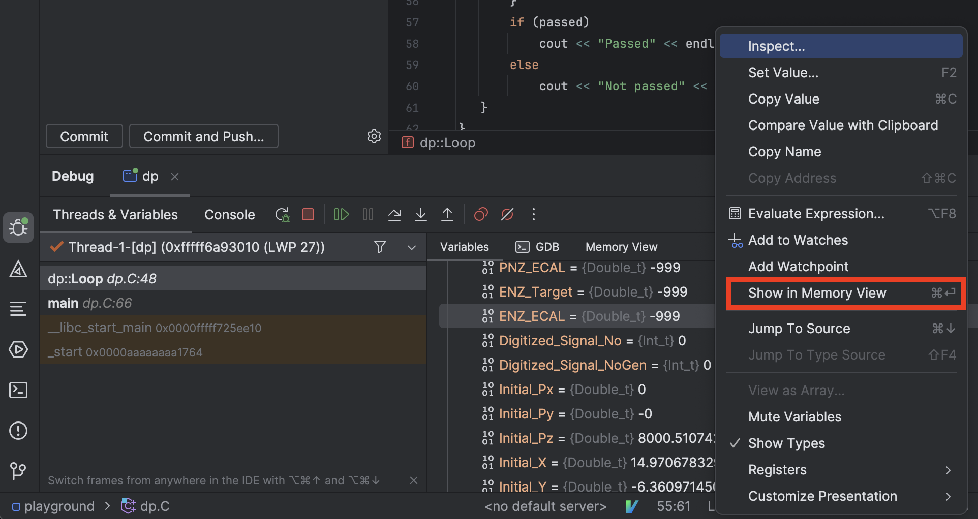Click the Rerun debug session icon
978x519 pixels.
282,215
